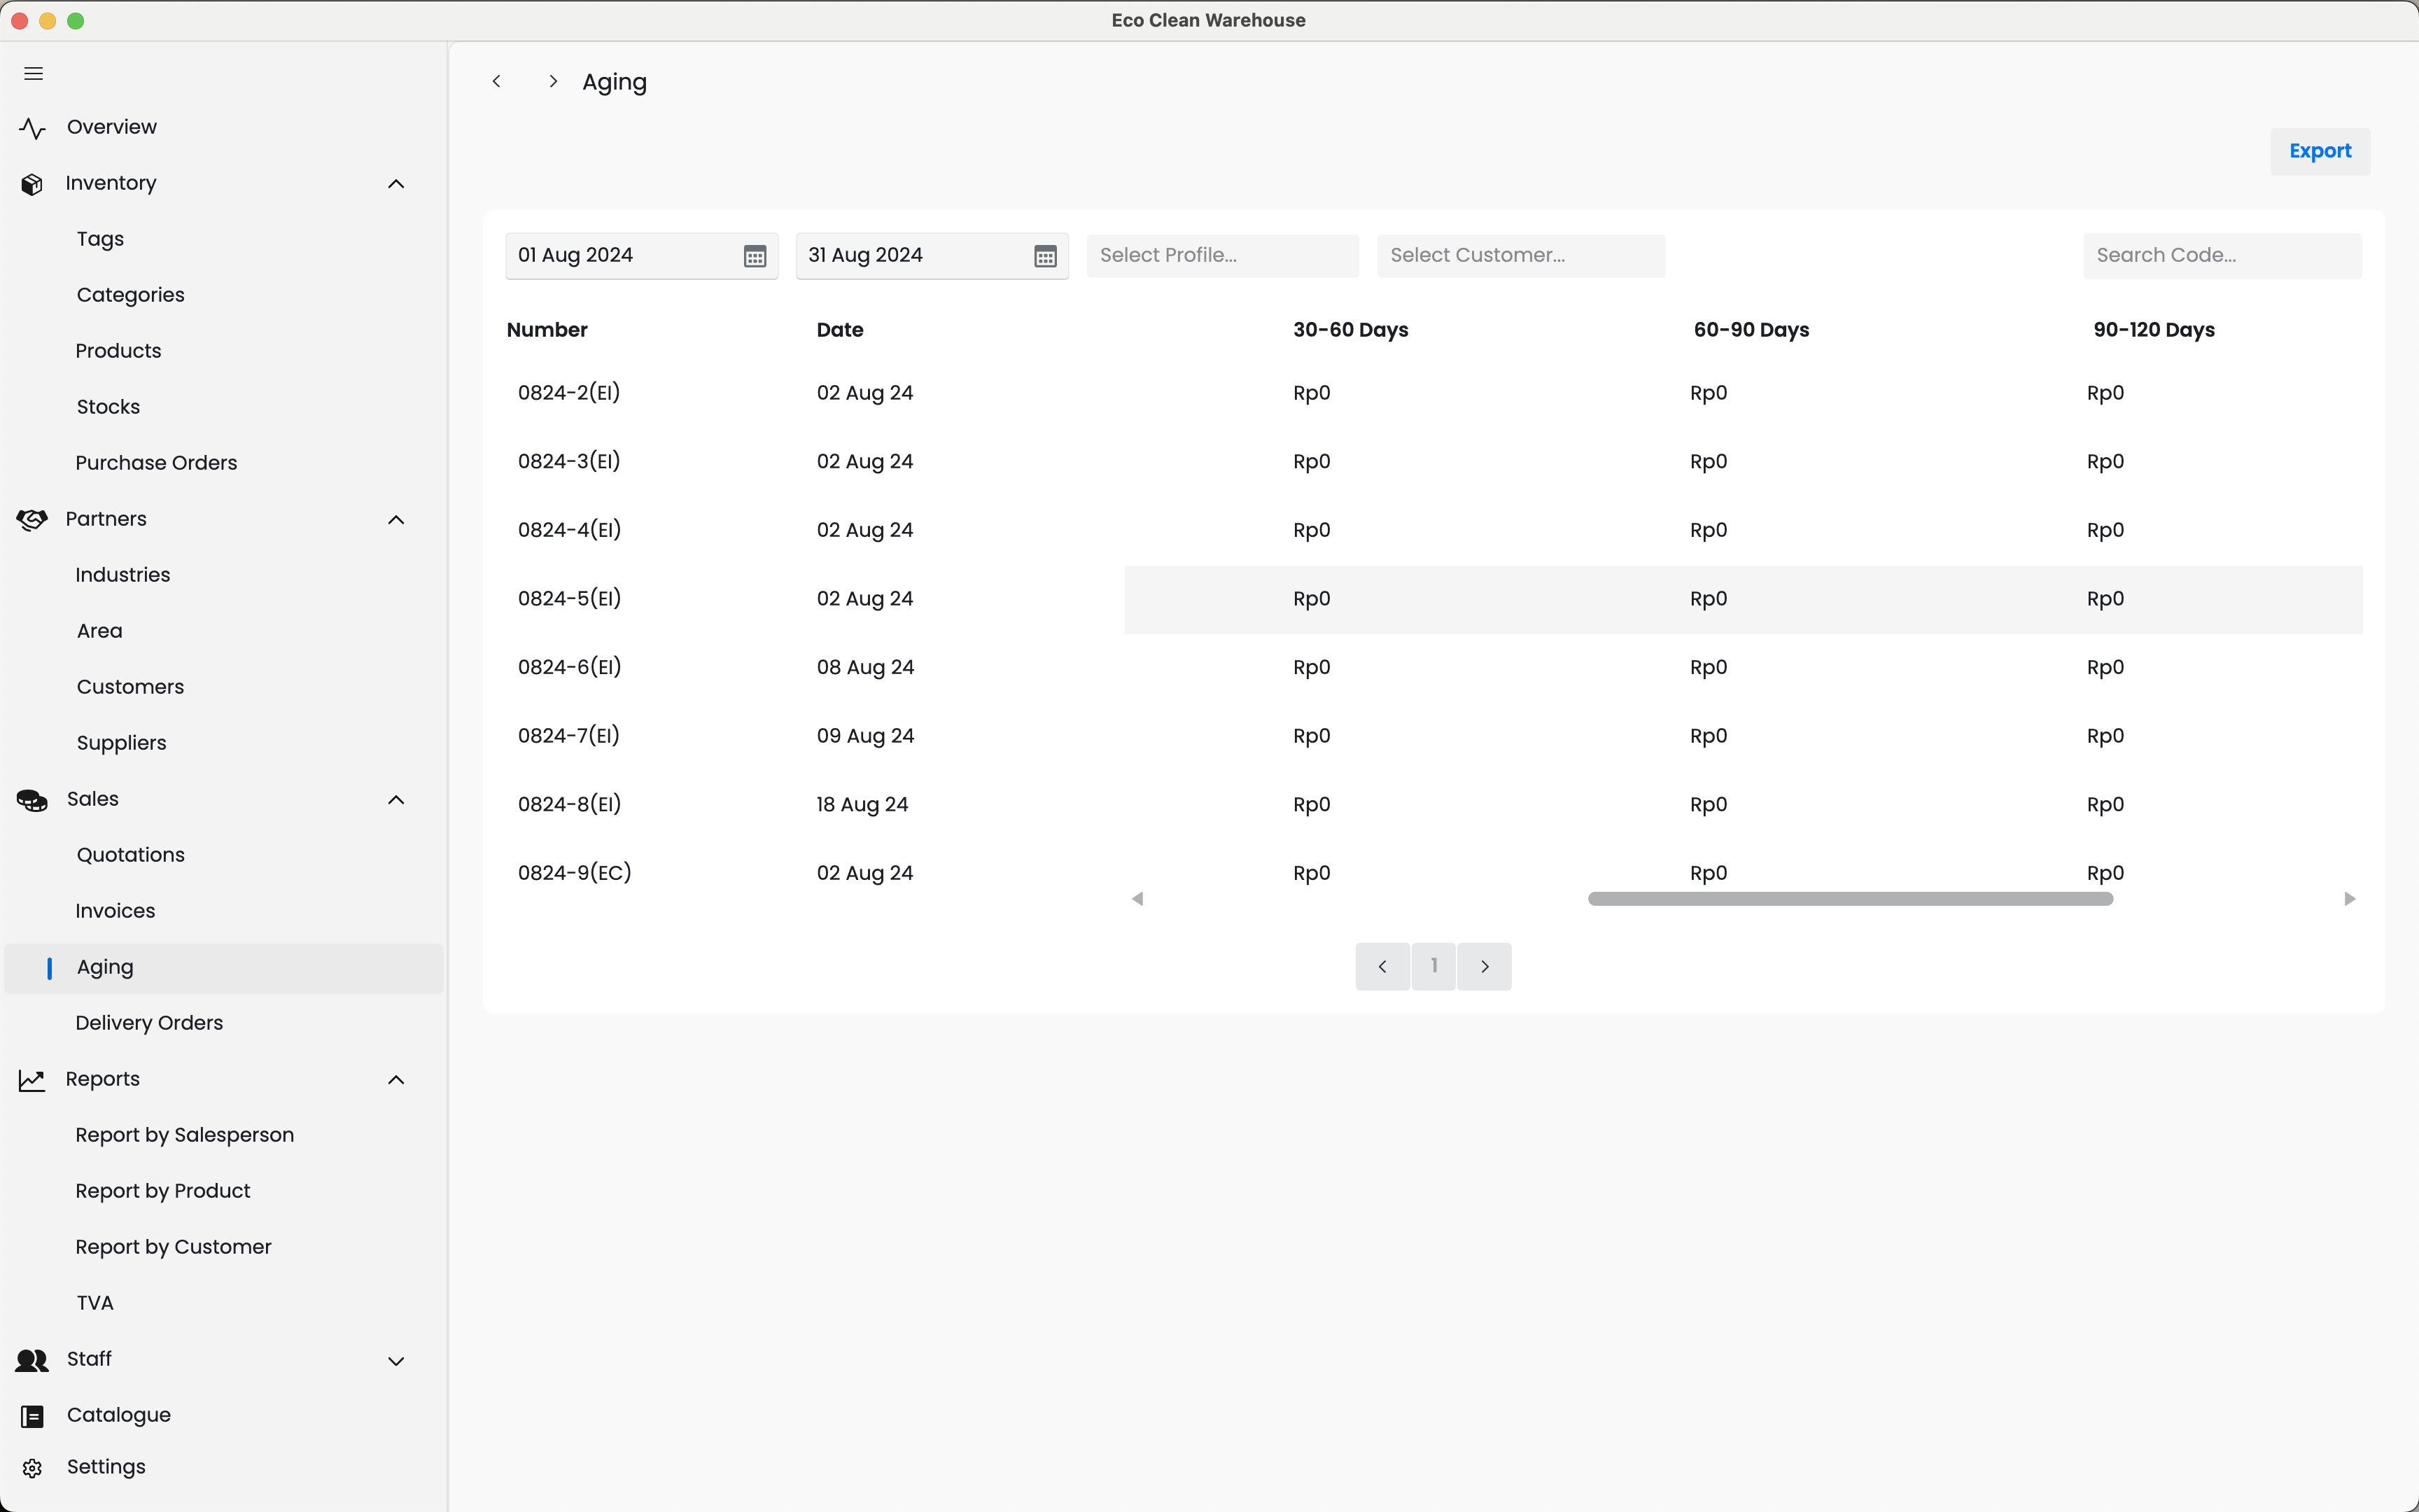This screenshot has height=1512, width=2419.
Task: Select invoice 0824-6(EI)
Action: coord(570,667)
